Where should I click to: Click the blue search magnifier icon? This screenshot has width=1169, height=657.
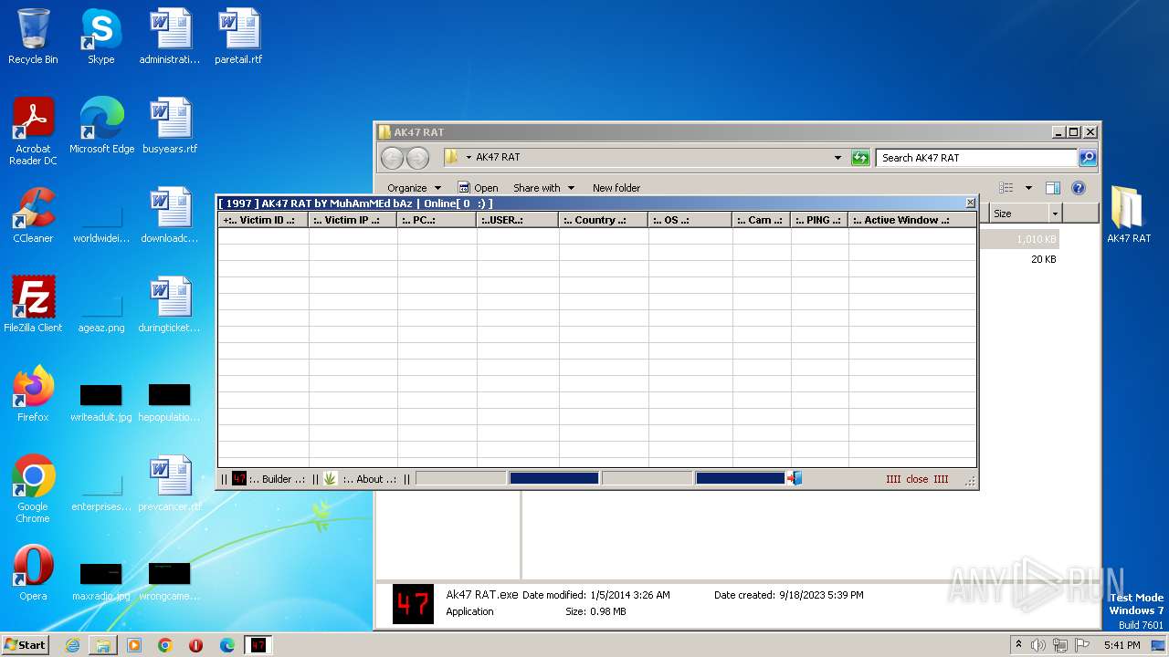[x=1088, y=158]
